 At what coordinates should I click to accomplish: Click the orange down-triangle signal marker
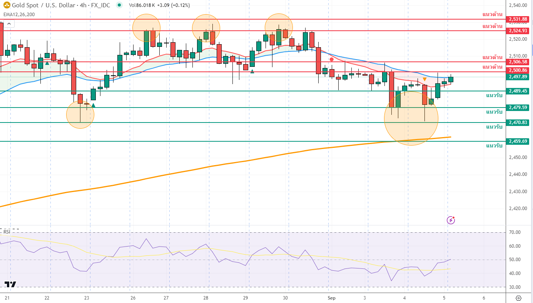(424, 79)
